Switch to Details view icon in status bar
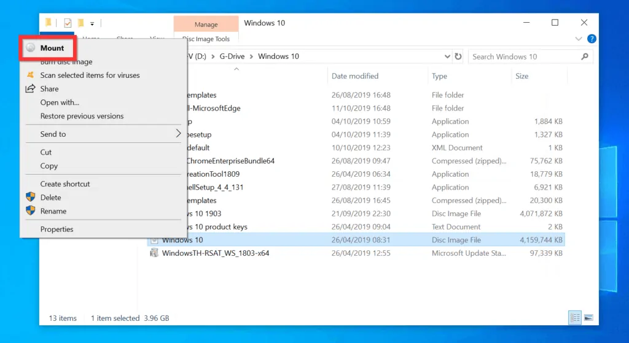Viewport: 629px width, 343px height. (x=575, y=318)
